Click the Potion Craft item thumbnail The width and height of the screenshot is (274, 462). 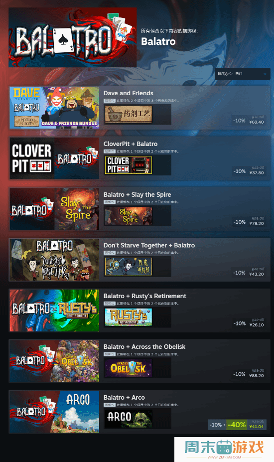(129, 114)
